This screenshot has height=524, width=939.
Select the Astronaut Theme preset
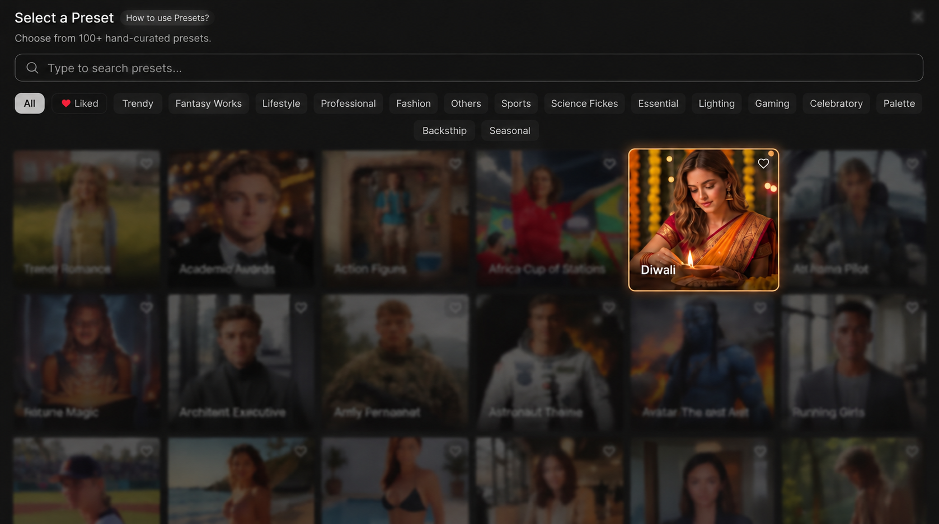pyautogui.click(x=550, y=362)
